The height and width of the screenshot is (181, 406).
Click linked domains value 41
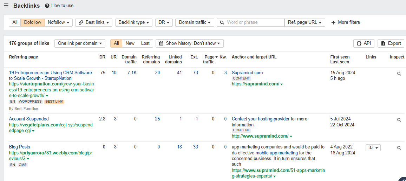click(179, 73)
